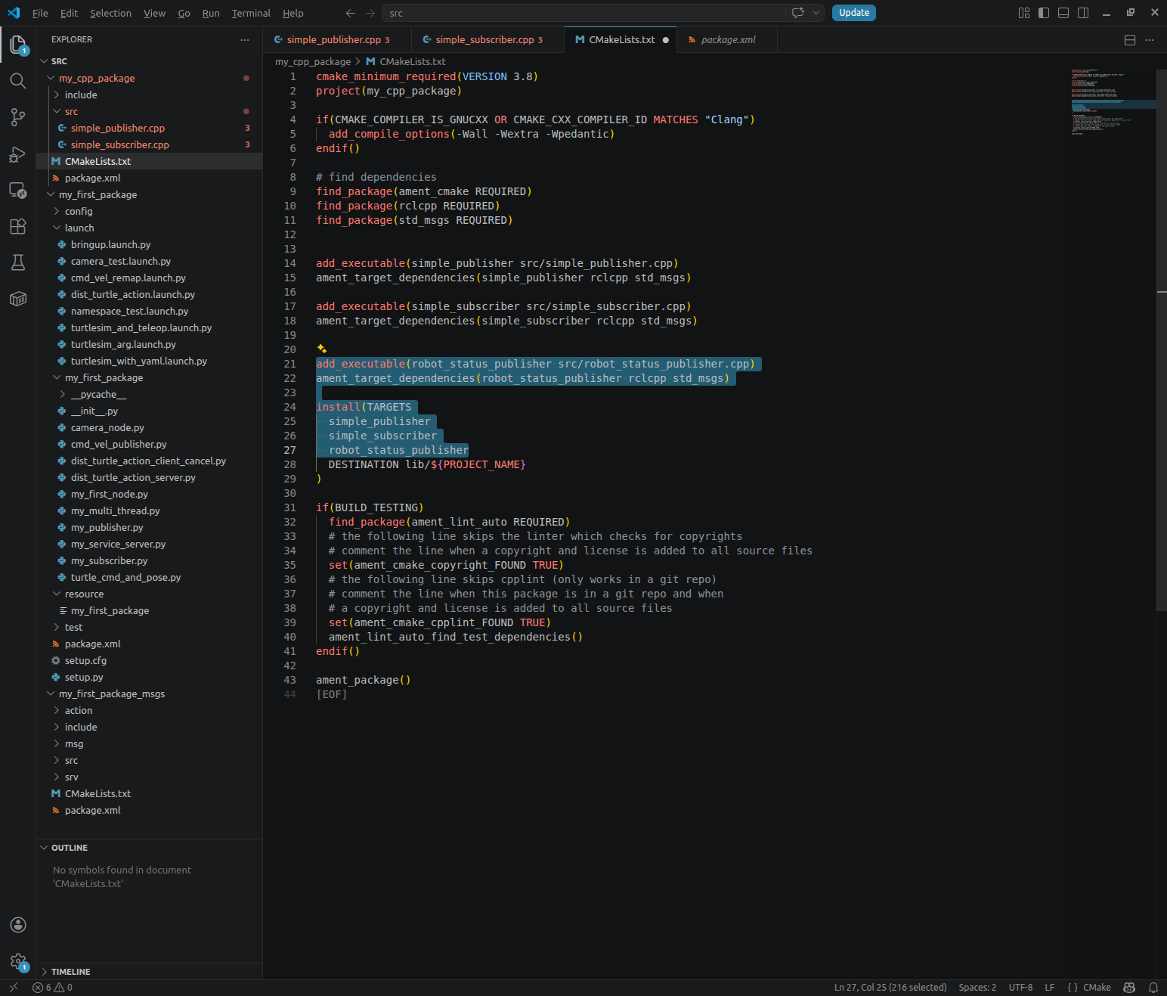This screenshot has height=996, width=1167.
Task: Switch to the simple_publisher.cpp tab
Action: (337, 40)
